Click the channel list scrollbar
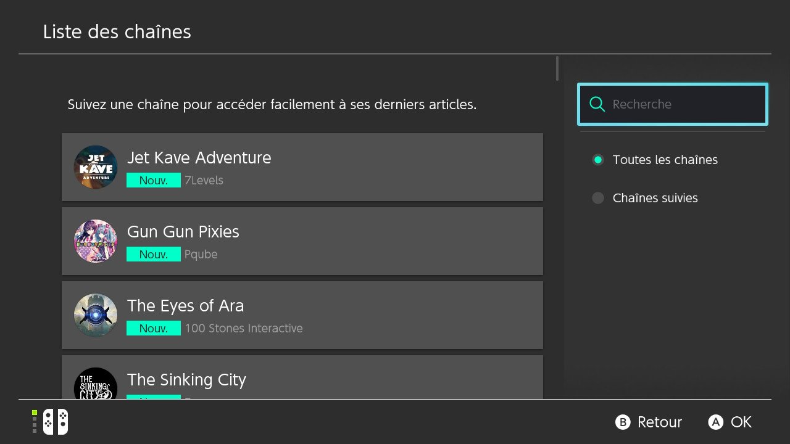This screenshot has height=444, width=790. [x=557, y=68]
